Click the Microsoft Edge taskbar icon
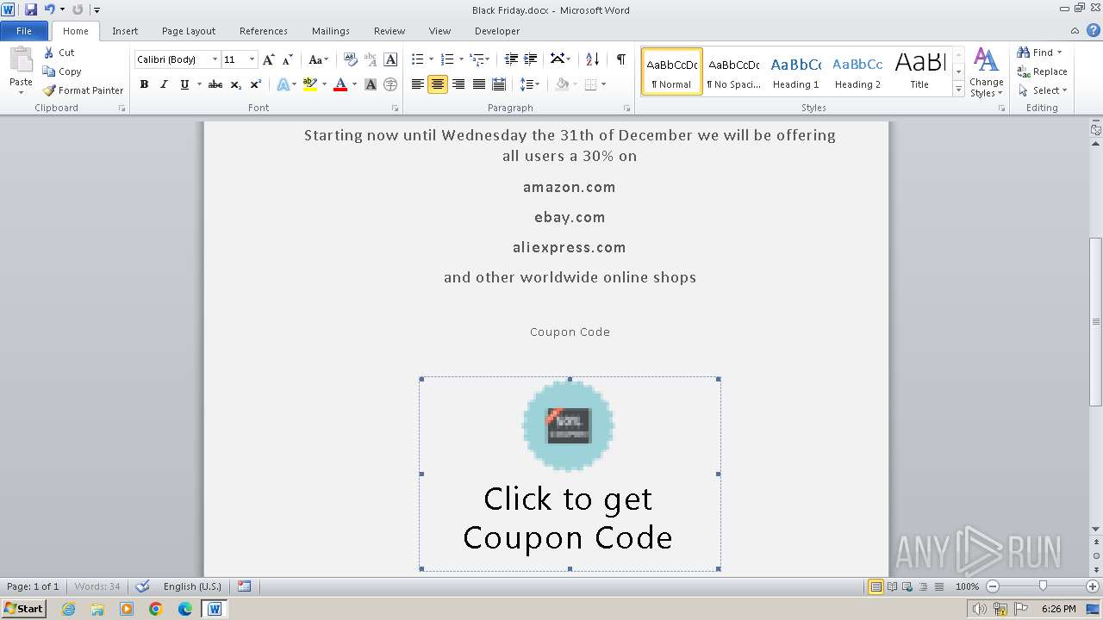 [185, 609]
